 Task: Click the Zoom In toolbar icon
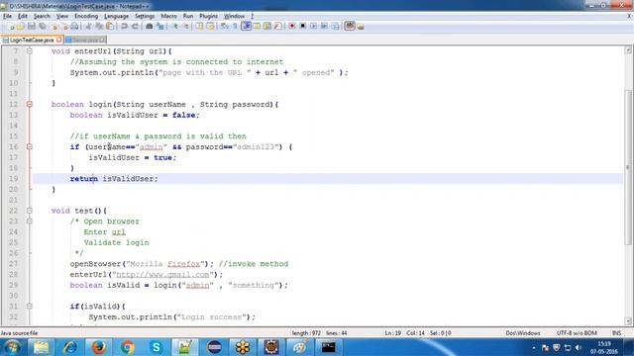point(175,27)
